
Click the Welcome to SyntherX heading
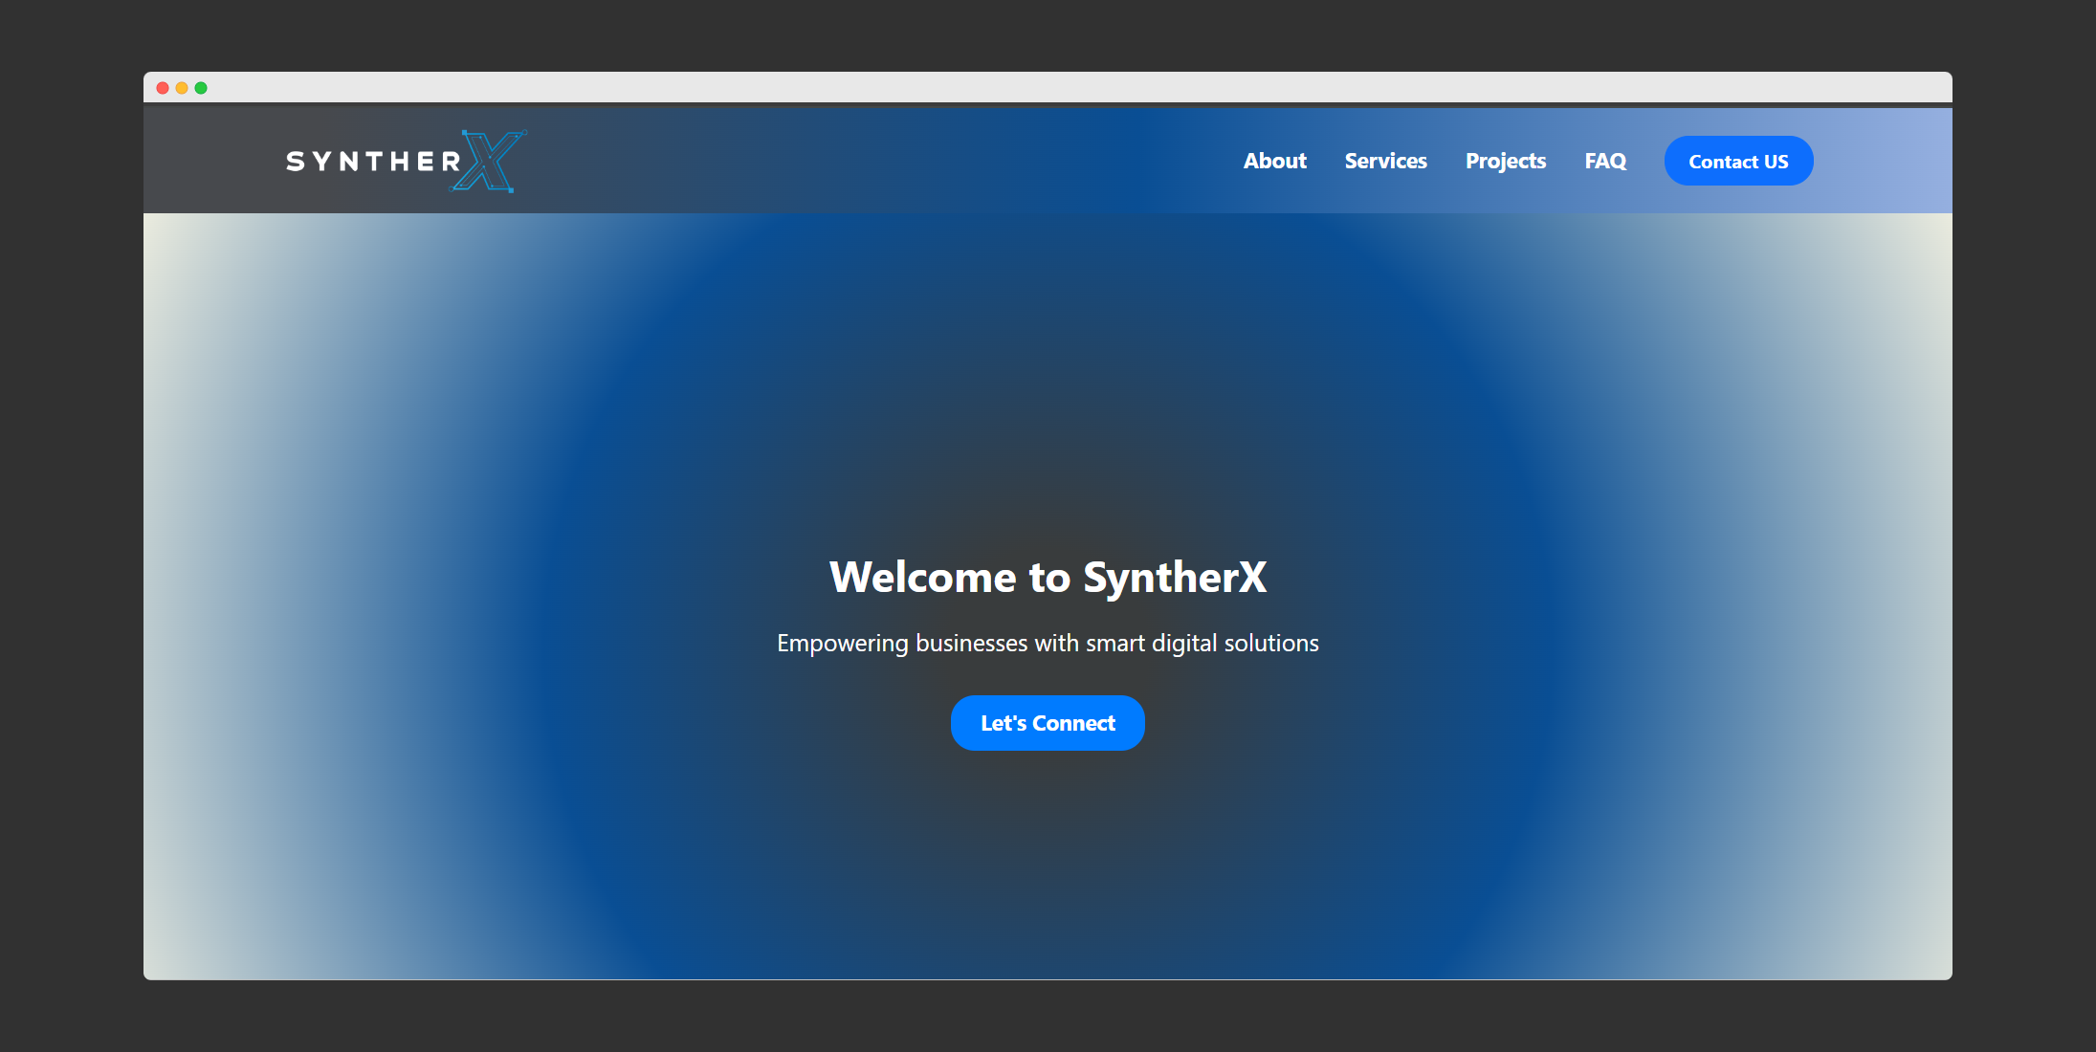click(1048, 578)
